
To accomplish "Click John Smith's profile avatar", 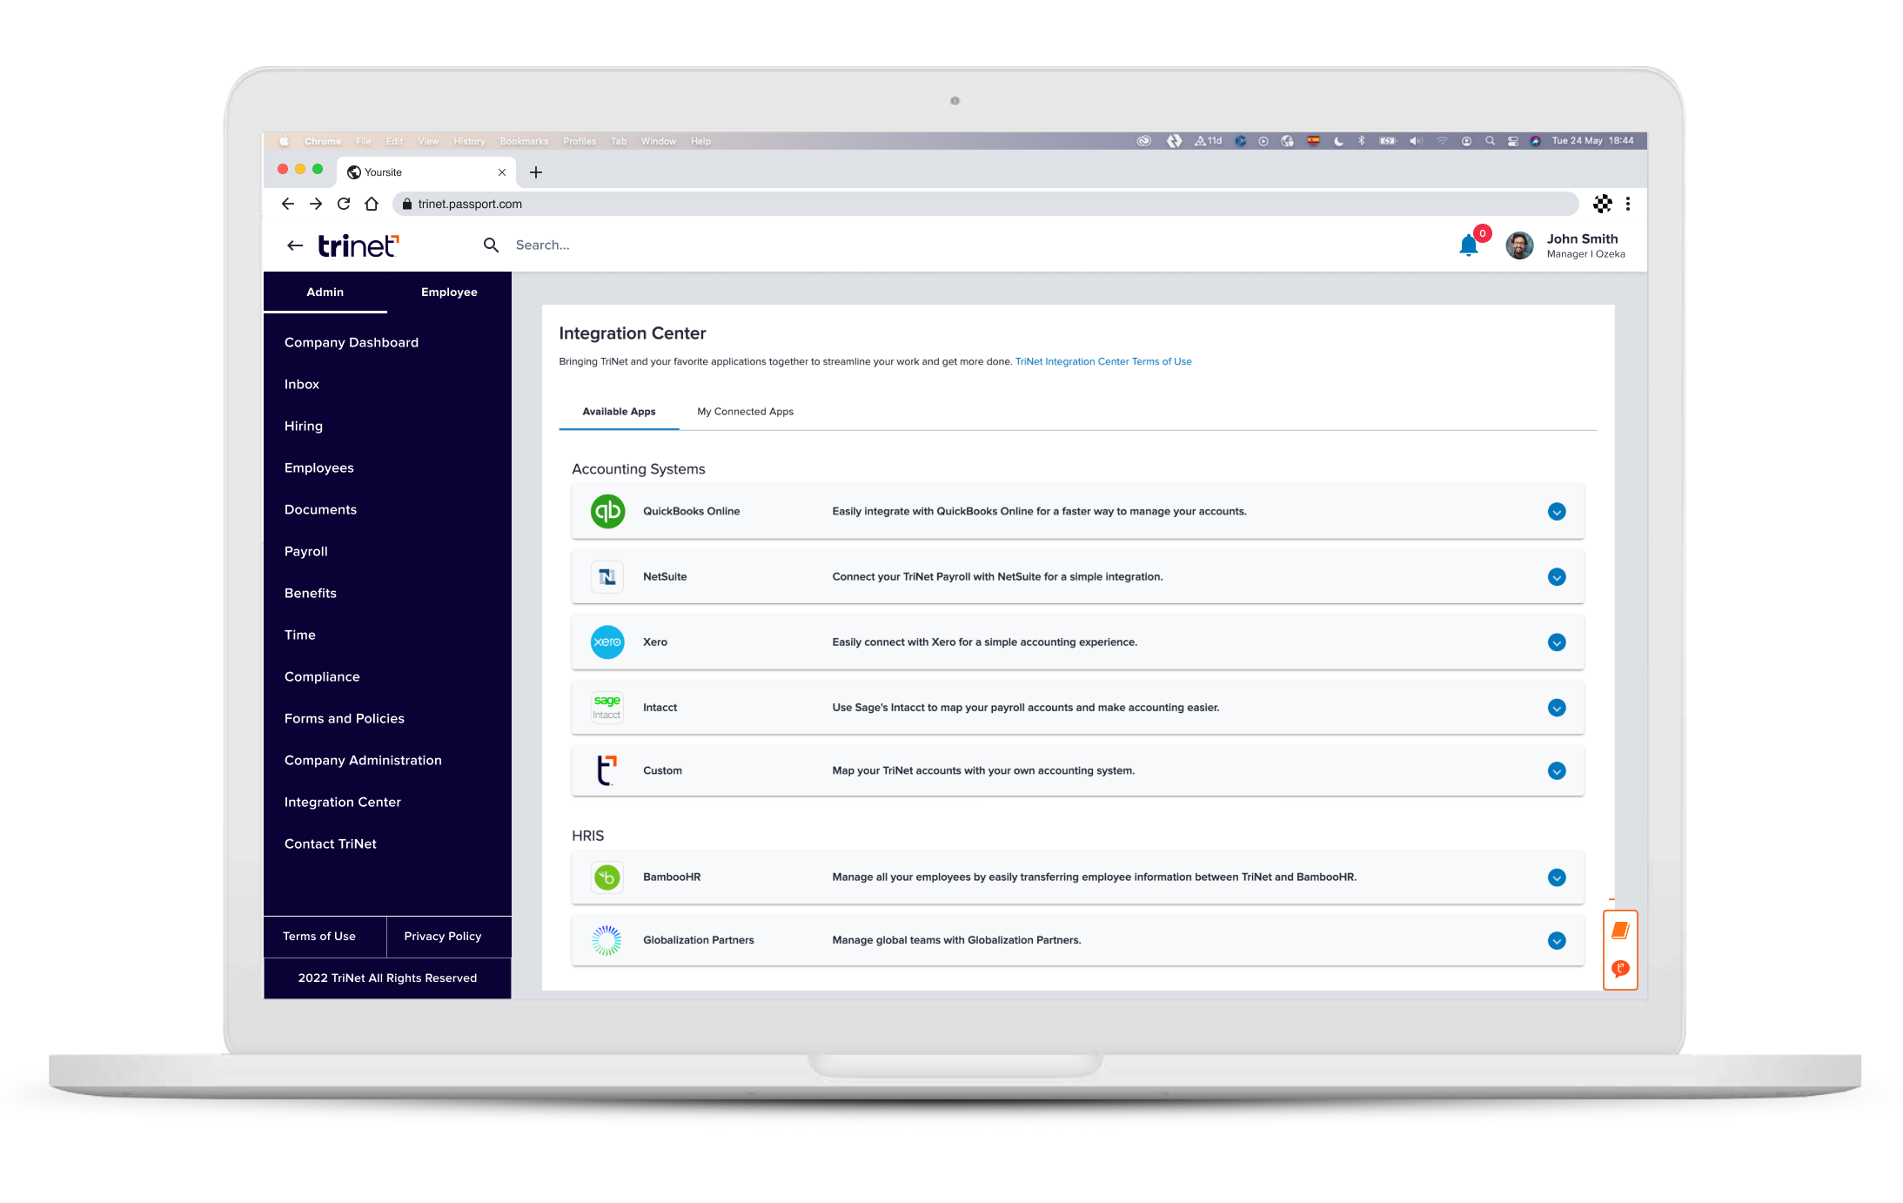I will click(x=1518, y=245).
